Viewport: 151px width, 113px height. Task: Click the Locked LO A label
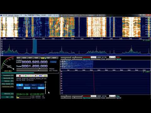(x=19, y=62)
